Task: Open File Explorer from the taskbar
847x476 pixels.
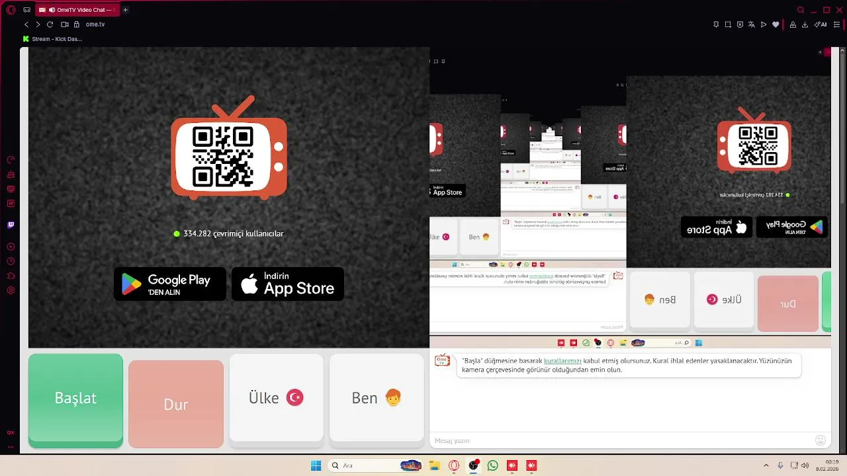Action: tap(435, 465)
